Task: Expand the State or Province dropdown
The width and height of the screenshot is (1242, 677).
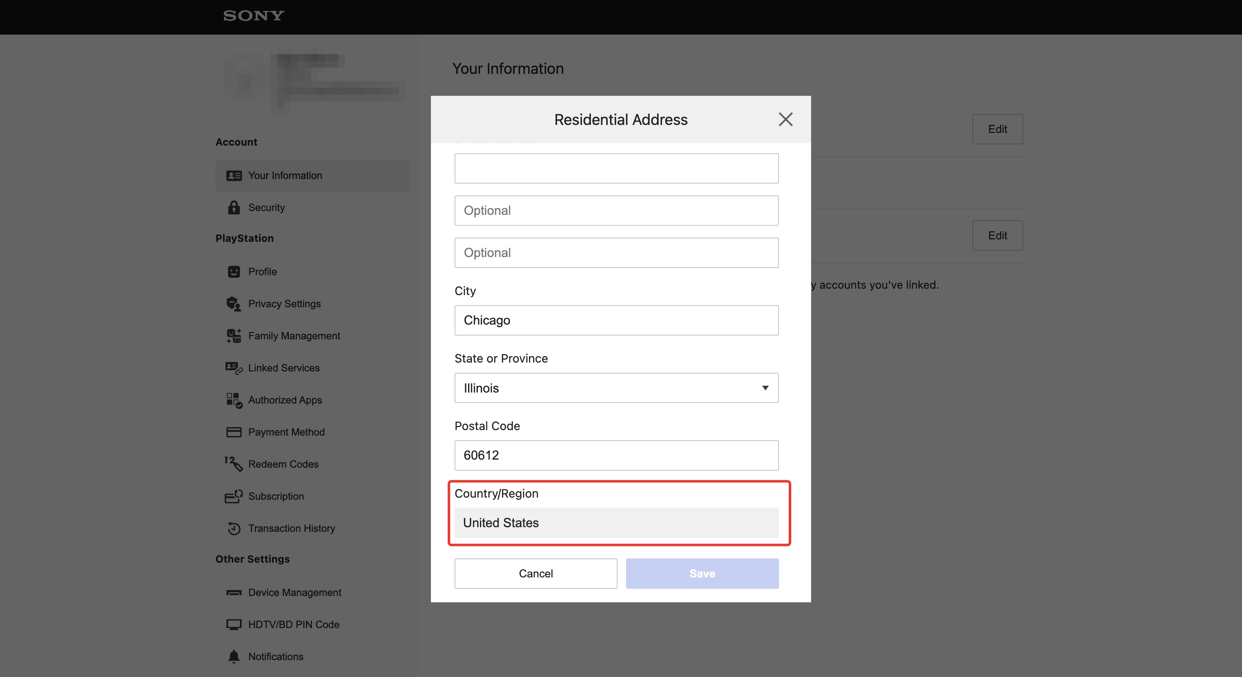Action: (x=616, y=388)
